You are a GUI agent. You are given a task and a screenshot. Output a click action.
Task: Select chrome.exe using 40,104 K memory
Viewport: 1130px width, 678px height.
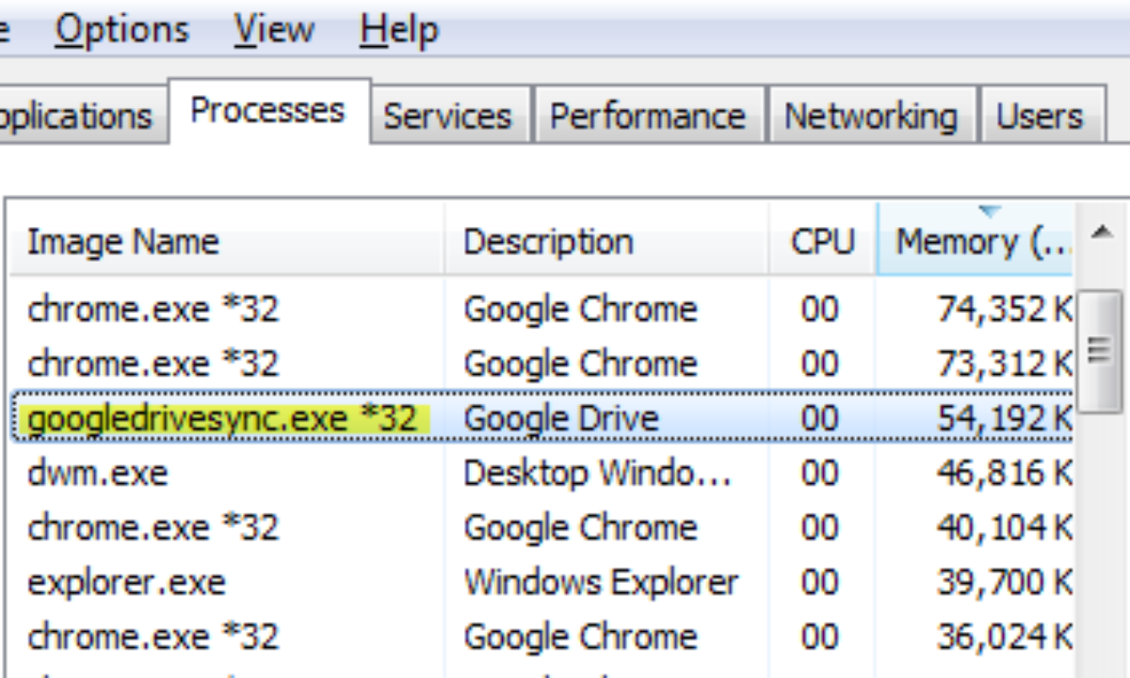pos(153,527)
